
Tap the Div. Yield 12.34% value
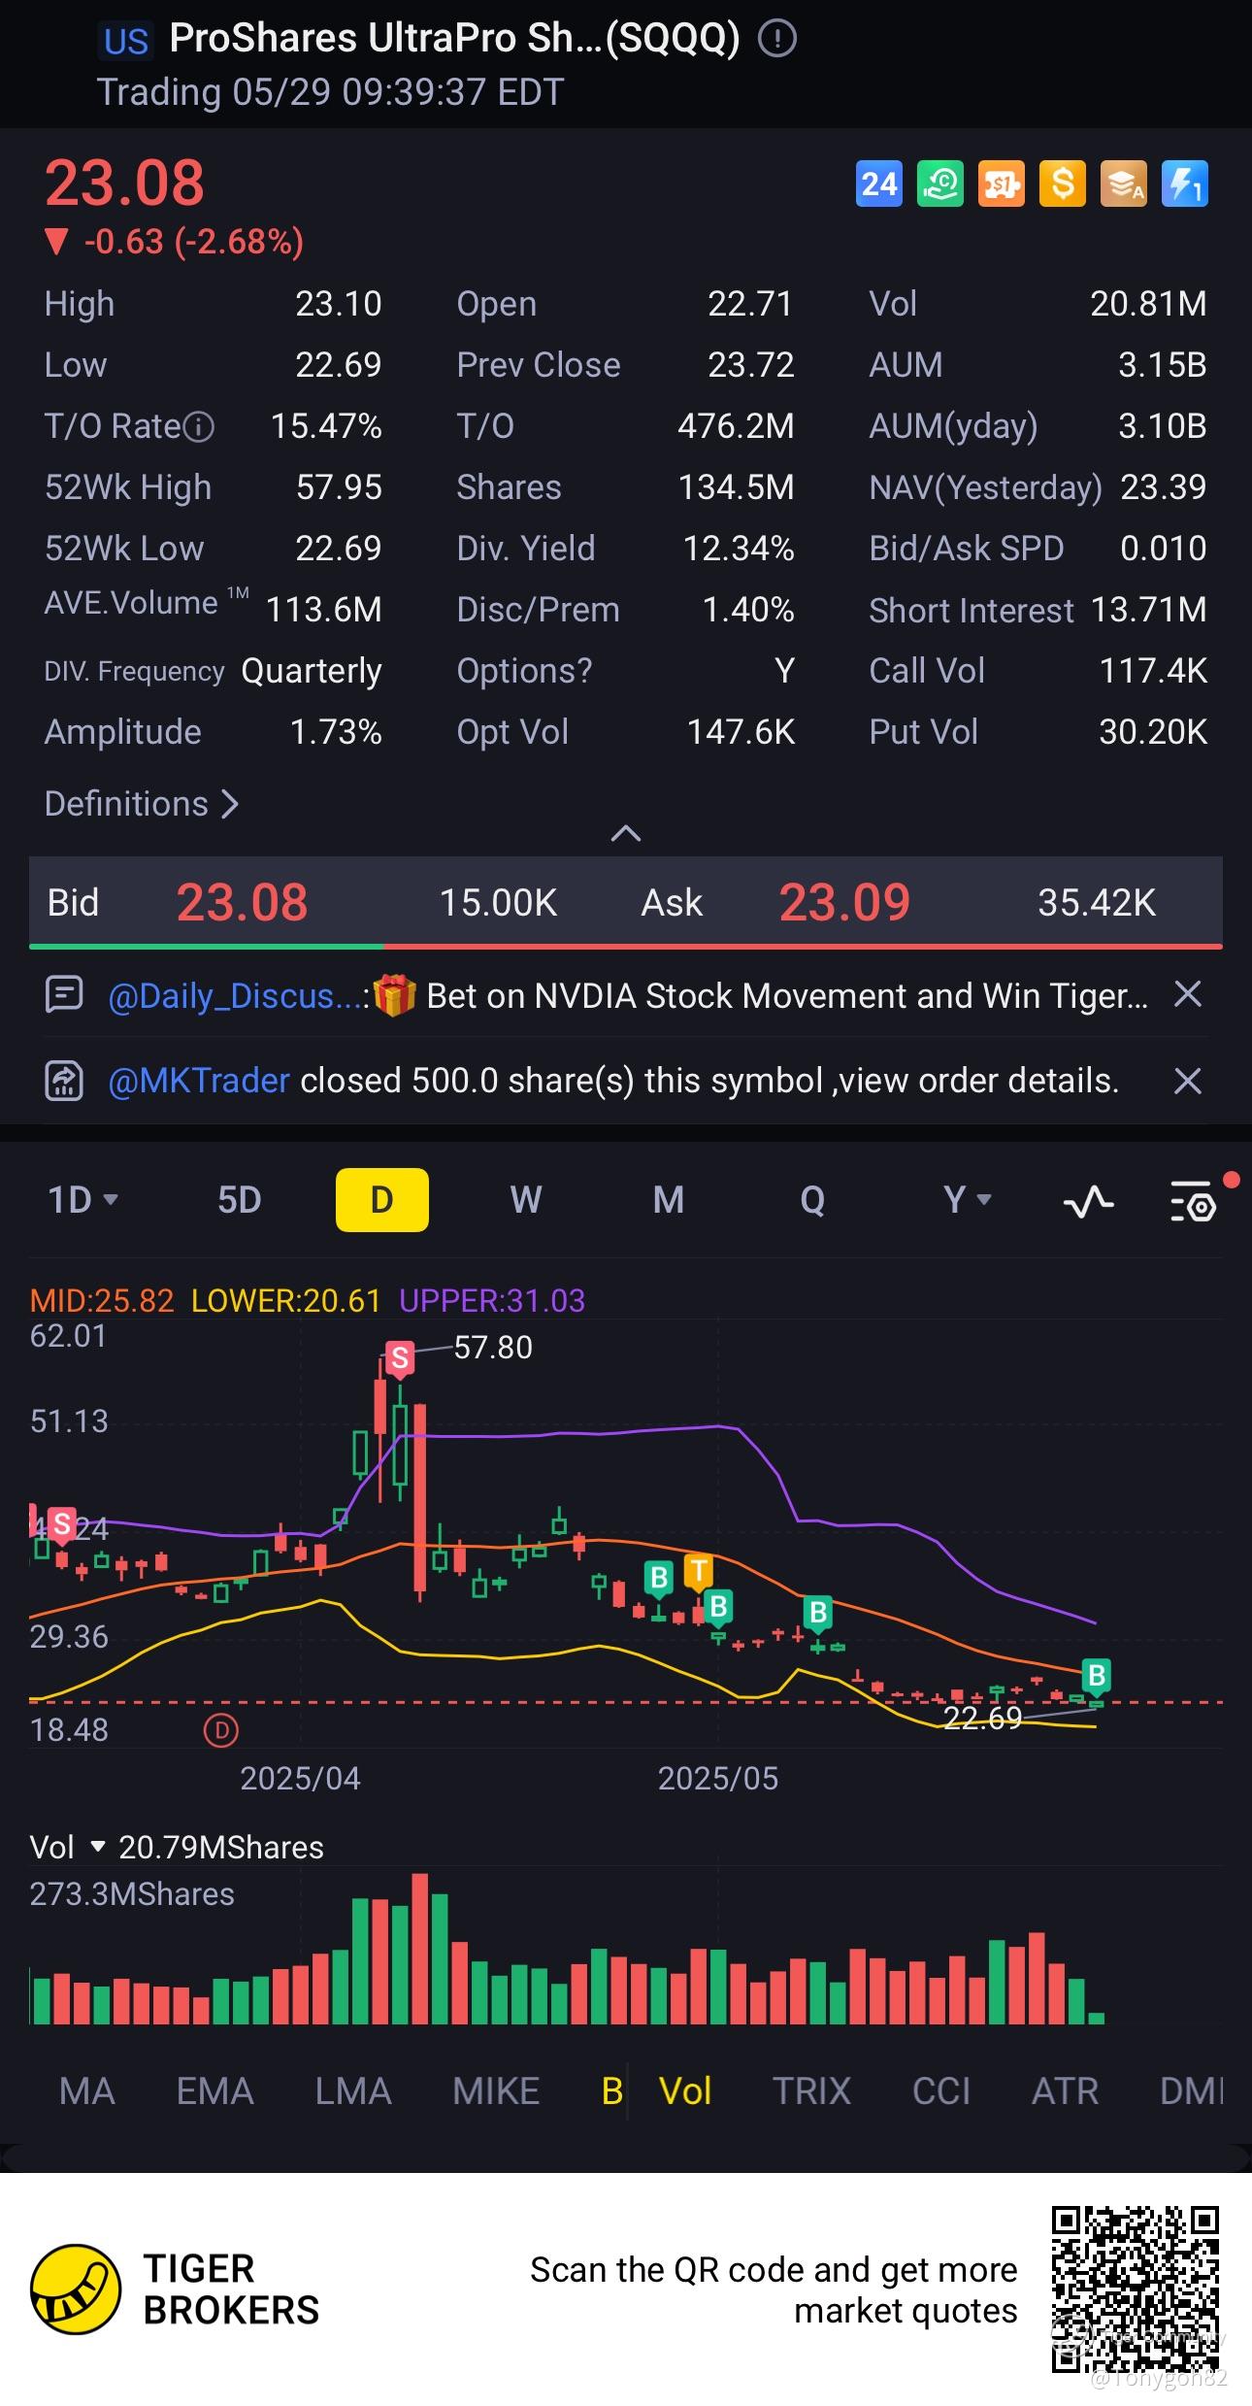coord(739,549)
